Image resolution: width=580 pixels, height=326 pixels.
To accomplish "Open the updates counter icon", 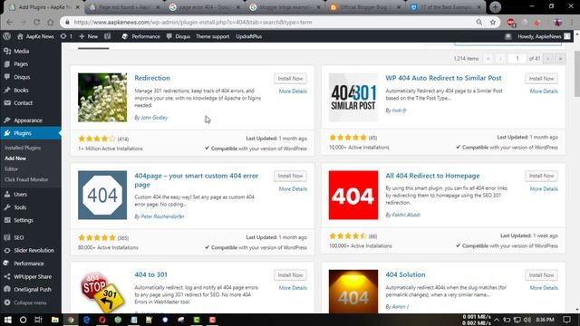I will 66,36.
